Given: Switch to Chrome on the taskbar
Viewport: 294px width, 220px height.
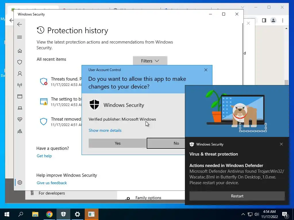Looking at the screenshot, I should coord(49,214).
